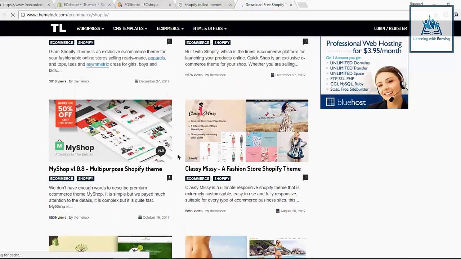Viewport: 461px width, 259px height.
Task: Click the comment count badge on Classy Missy post
Action: [305, 177]
